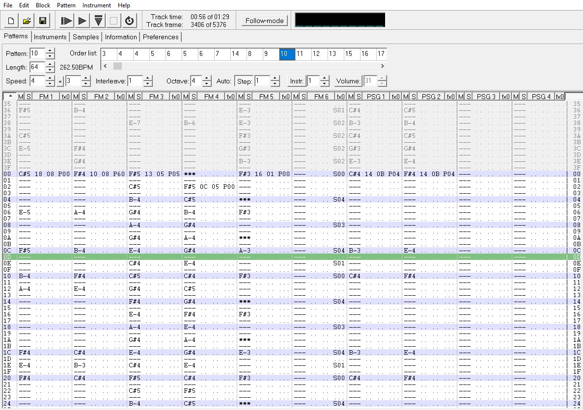This screenshot has width=583, height=410.
Task: Decrease second Speed value with the down arrow
Action: 86,83
